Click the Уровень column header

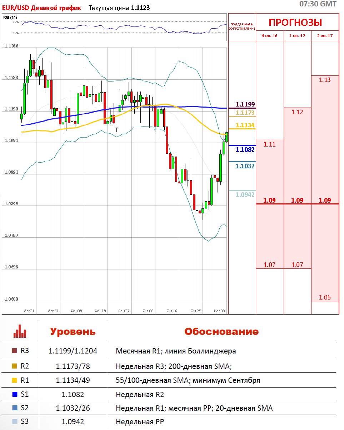pyautogui.click(x=73, y=331)
